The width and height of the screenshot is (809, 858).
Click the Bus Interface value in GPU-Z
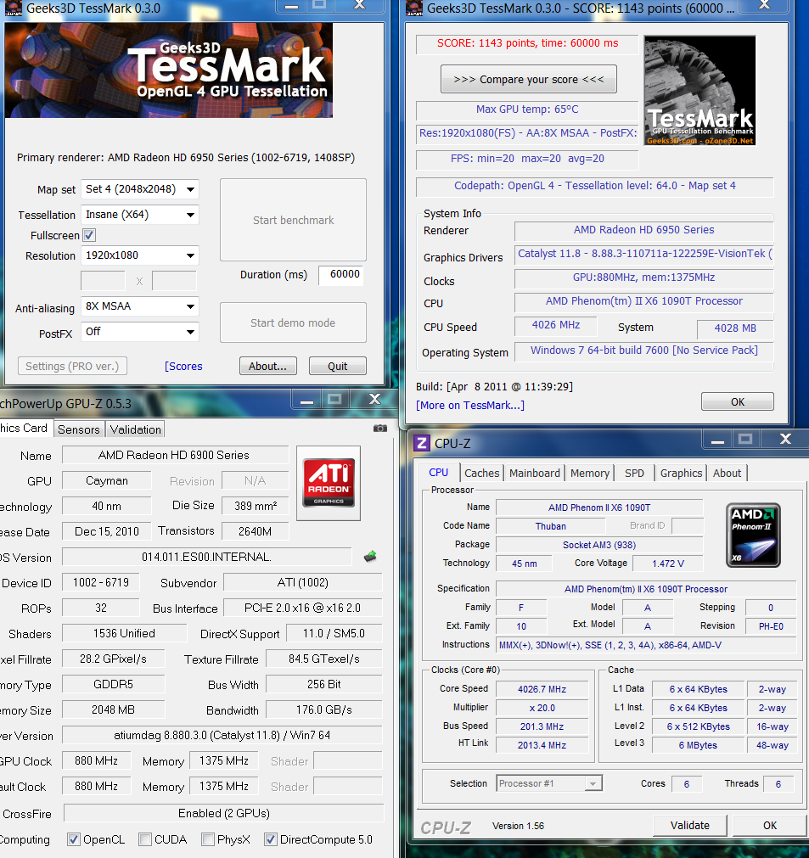click(x=302, y=608)
